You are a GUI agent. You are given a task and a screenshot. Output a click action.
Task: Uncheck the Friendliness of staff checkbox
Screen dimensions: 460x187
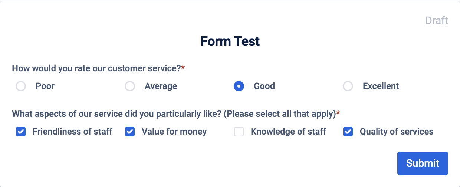coord(21,132)
